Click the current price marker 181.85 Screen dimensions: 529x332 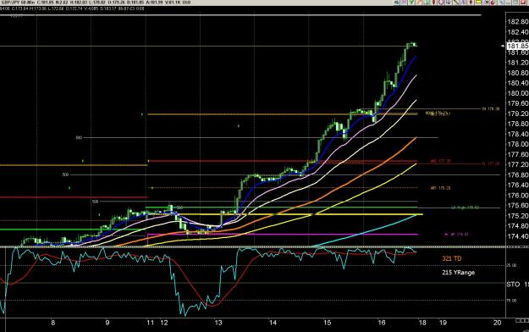[x=517, y=46]
